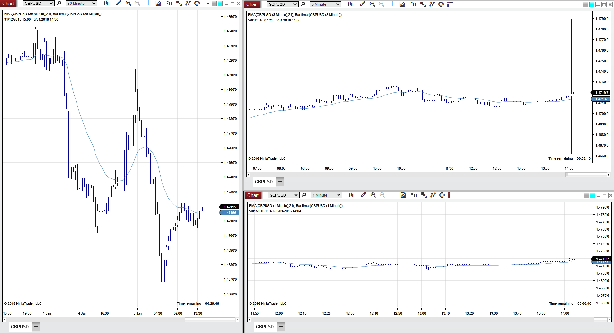This screenshot has height=333, width=614.
Task: Click zoom in magnifier on 3 Minute chart
Action: pyautogui.click(x=372, y=4)
